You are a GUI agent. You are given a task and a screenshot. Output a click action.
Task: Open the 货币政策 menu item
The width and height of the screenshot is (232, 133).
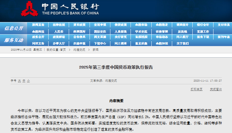click(79, 25)
